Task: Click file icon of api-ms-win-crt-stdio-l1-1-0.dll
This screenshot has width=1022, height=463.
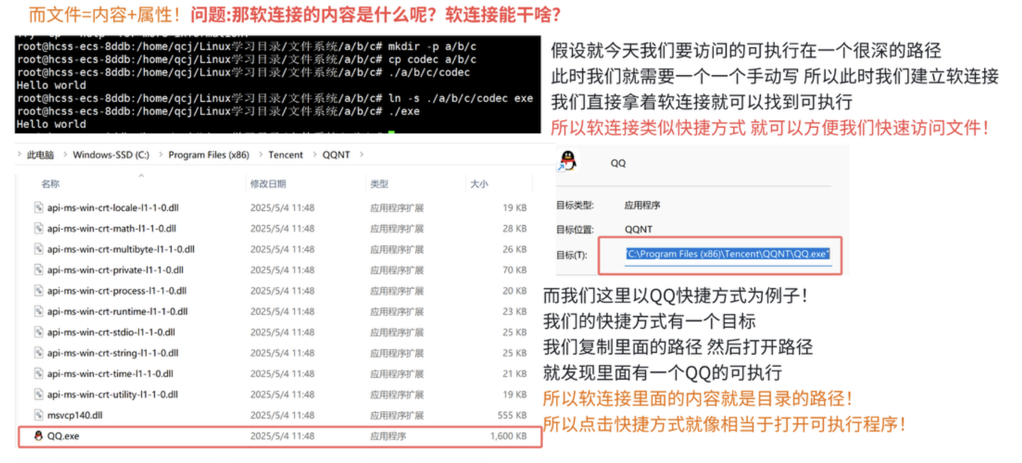Action: click(38, 332)
